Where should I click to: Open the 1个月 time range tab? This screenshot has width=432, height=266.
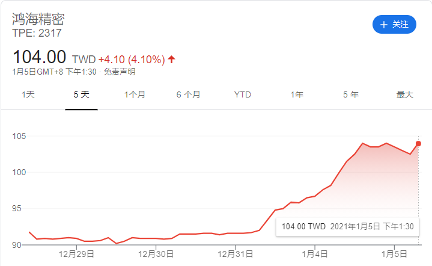[135, 94]
